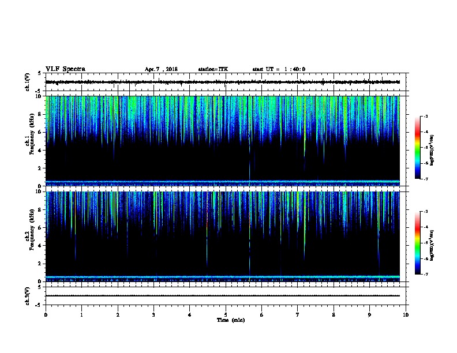Click the -7 tick on ch.2 color bar
Screen dimensions: 457x353
[x=425, y=275]
